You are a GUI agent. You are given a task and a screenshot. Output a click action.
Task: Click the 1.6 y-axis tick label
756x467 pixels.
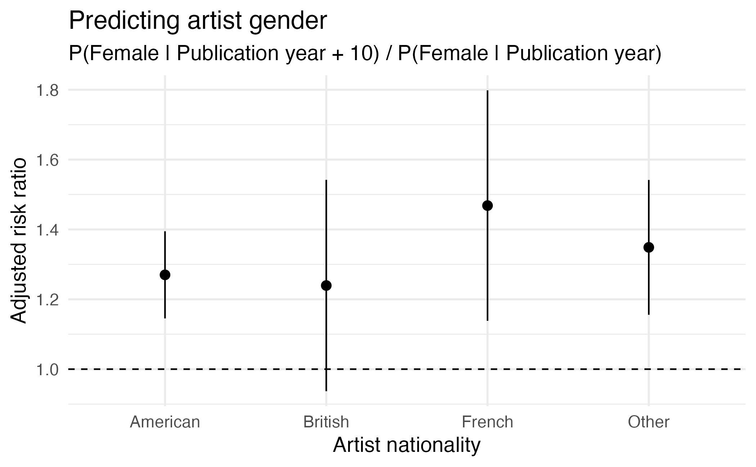click(47, 160)
